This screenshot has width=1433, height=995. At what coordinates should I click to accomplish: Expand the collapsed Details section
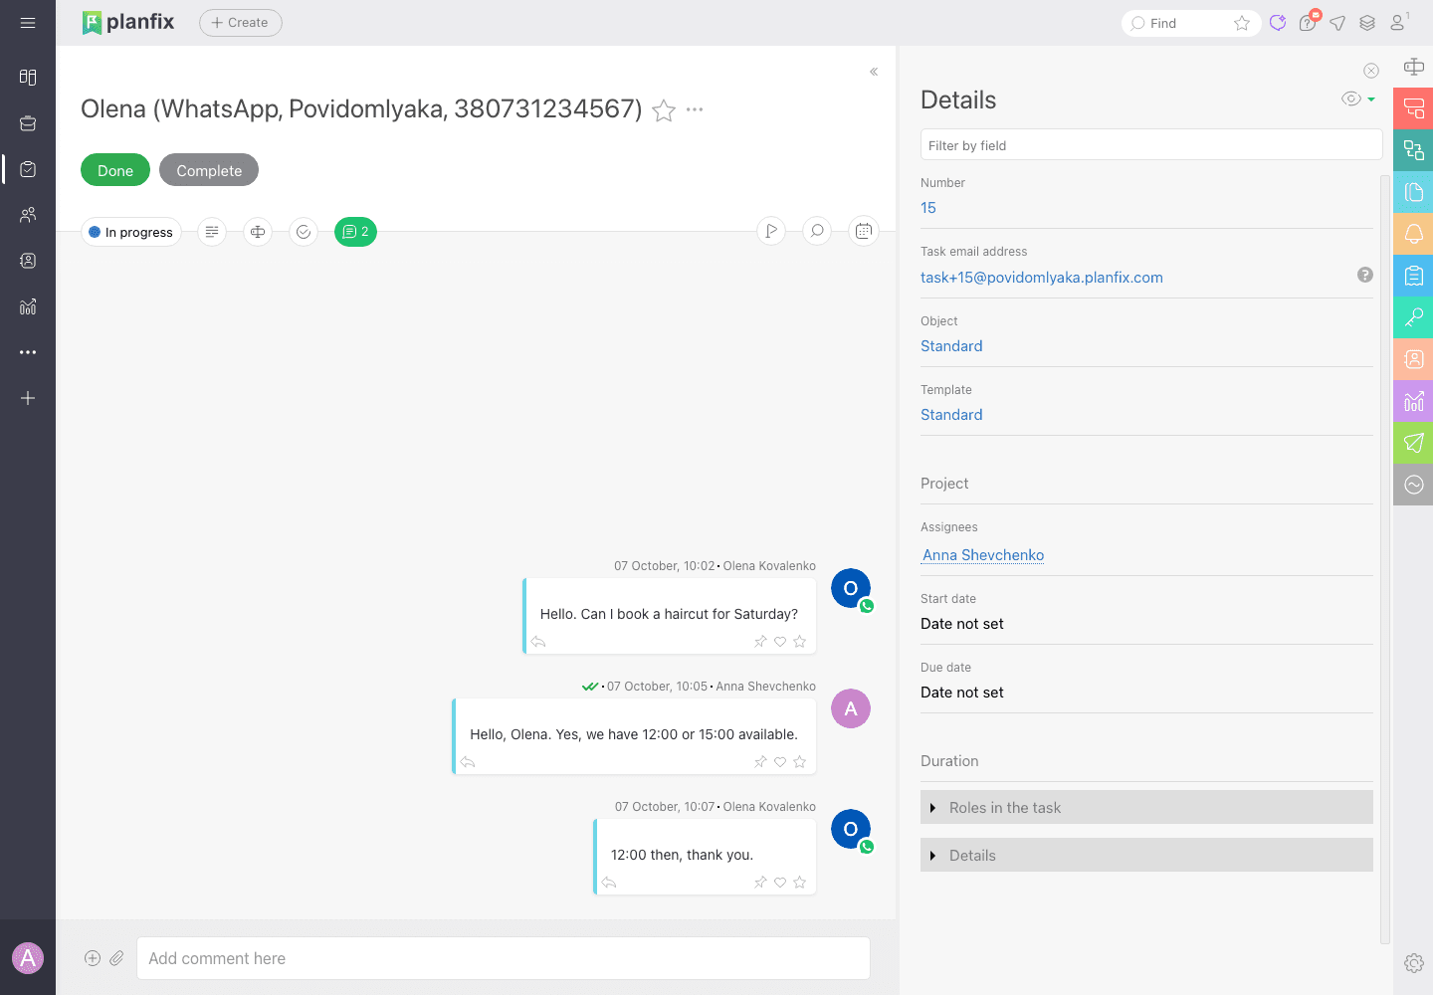(1146, 855)
